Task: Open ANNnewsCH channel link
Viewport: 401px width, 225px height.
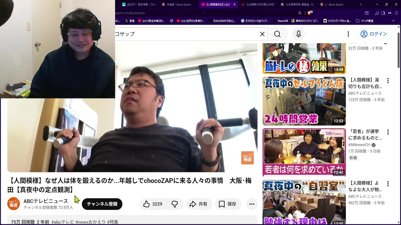Action: 359,145
